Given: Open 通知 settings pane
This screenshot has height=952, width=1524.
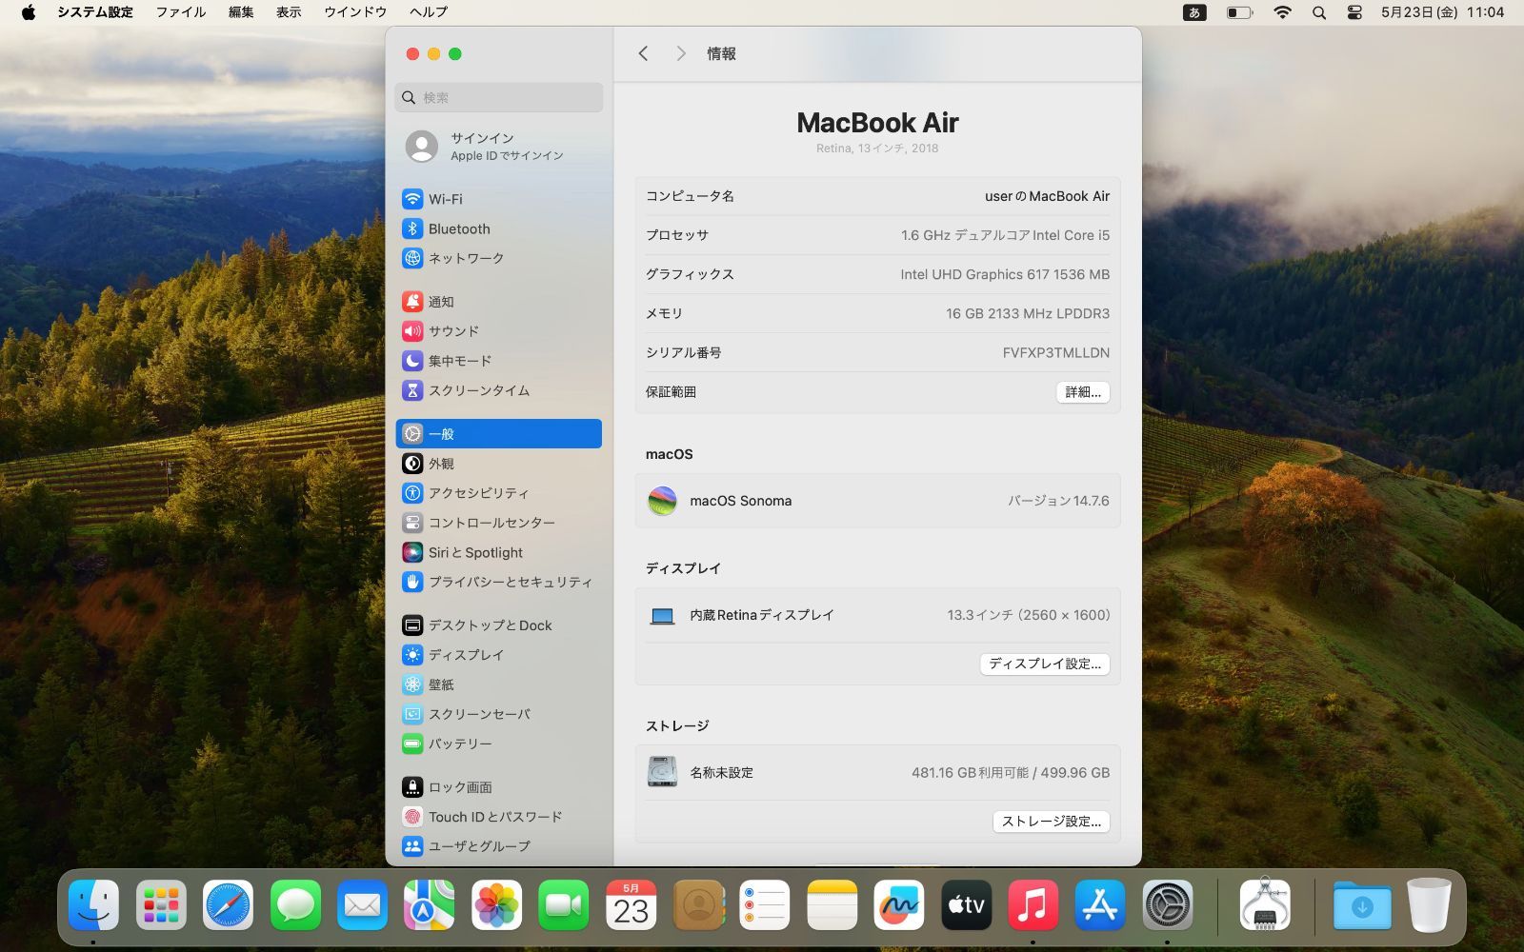Looking at the screenshot, I should point(498,302).
